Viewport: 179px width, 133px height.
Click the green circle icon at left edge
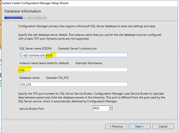(0, 84)
